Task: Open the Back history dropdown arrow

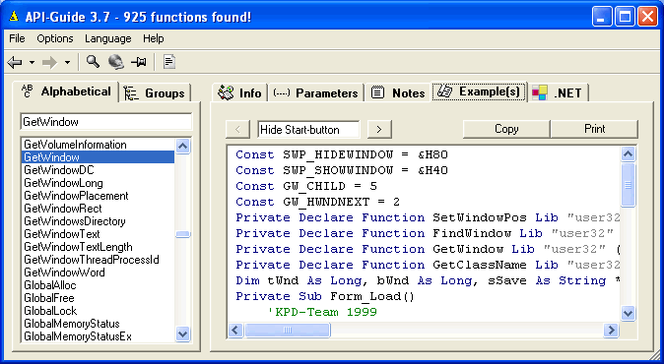Action: point(32,63)
